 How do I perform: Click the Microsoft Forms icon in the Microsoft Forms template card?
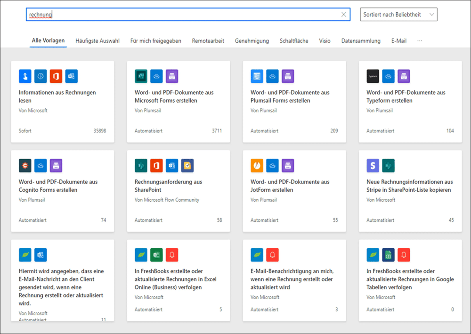click(141, 76)
